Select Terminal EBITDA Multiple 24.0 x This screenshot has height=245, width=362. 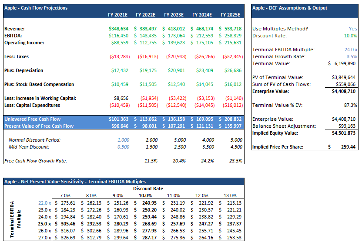[x=351, y=50]
